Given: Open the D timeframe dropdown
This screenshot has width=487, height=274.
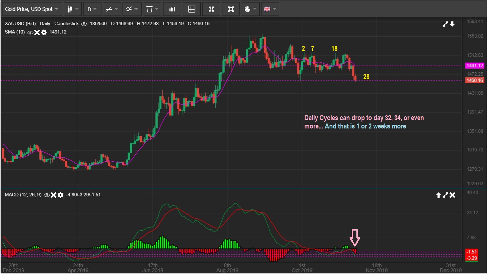Looking at the screenshot, I should point(92,9).
